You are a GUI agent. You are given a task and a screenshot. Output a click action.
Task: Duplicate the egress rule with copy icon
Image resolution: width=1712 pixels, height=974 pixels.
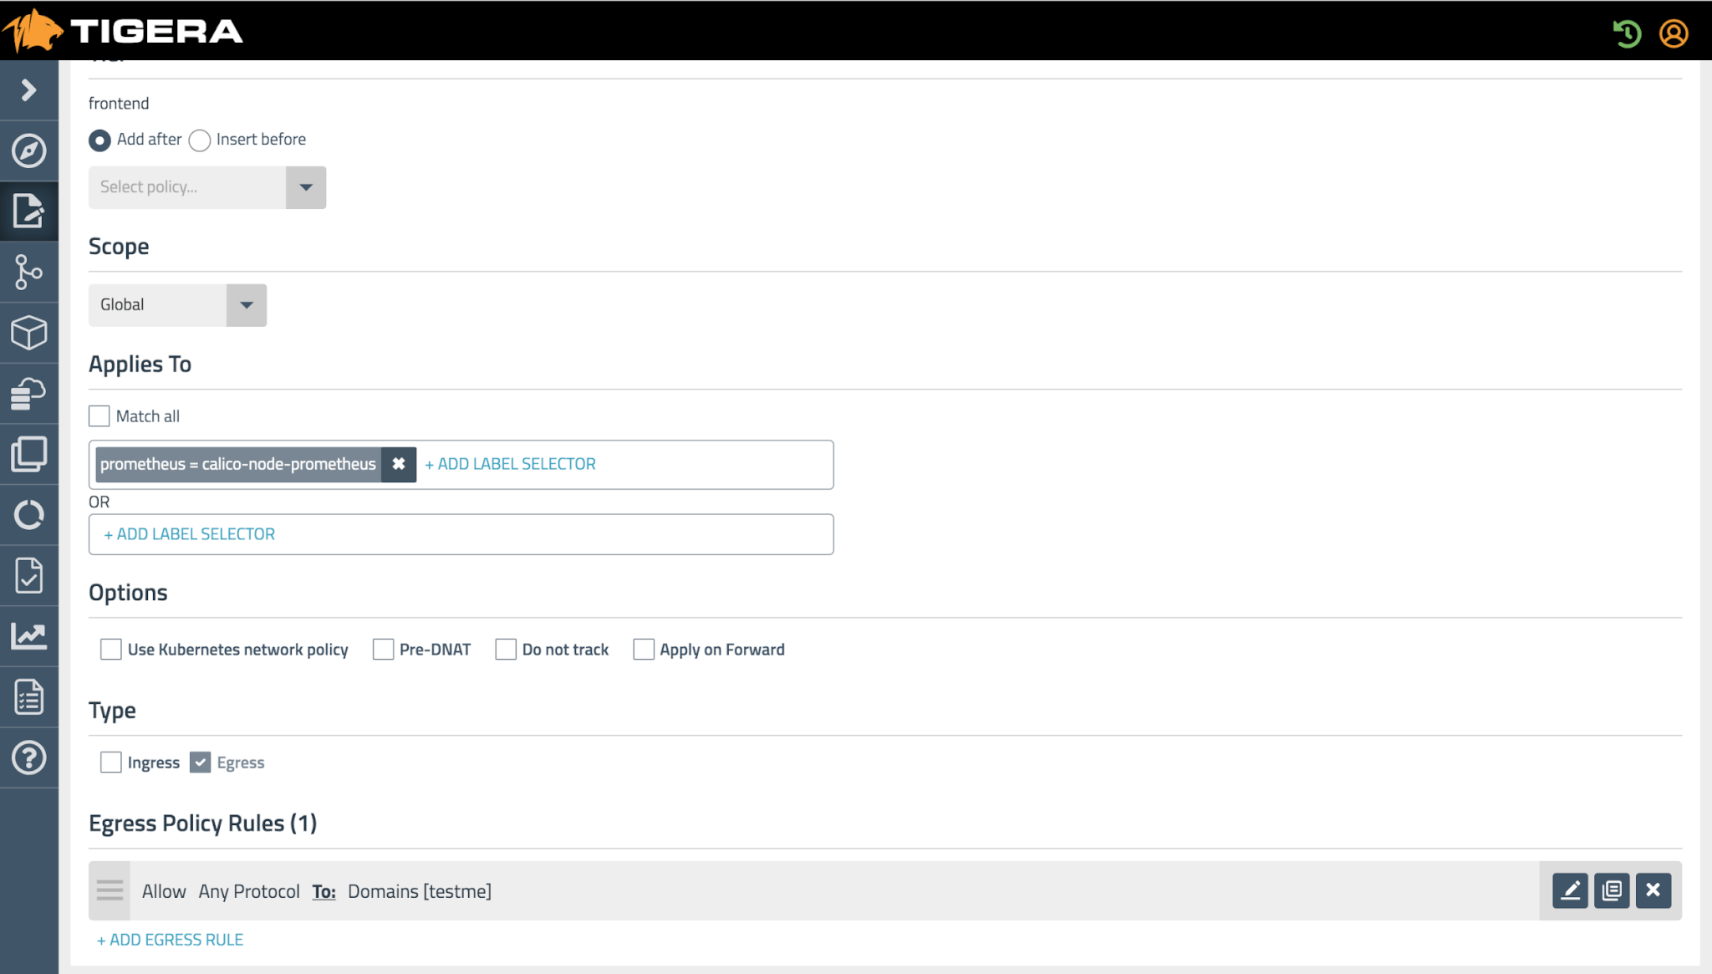coord(1612,890)
